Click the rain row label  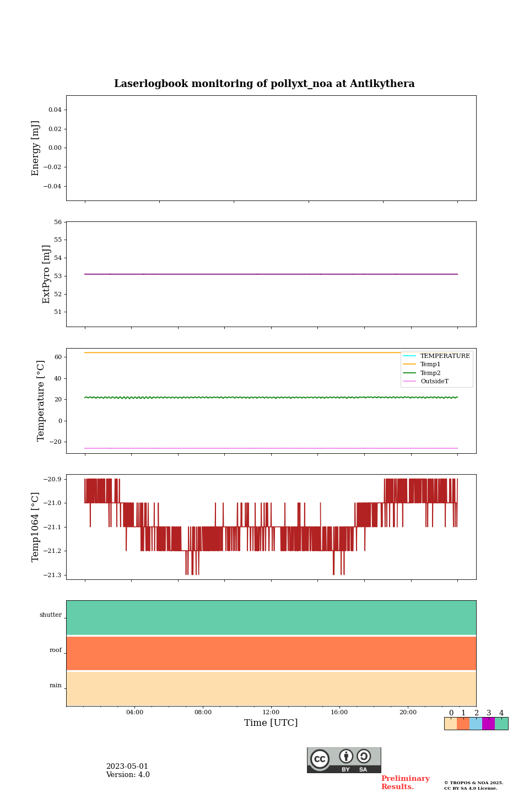(x=56, y=686)
